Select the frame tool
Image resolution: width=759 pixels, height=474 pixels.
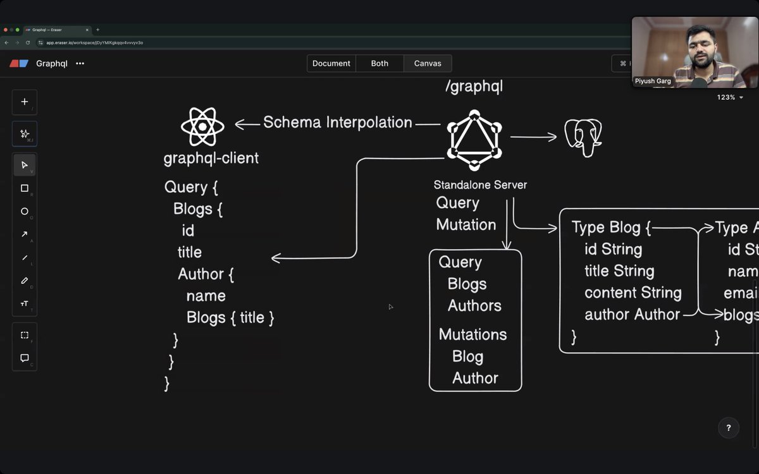(x=25, y=335)
